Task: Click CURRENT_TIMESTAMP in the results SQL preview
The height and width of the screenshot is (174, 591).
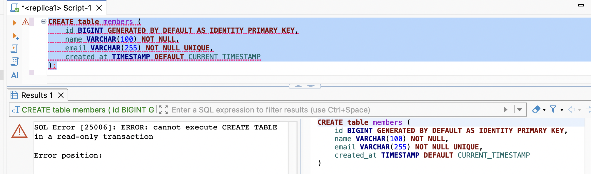Action: click(x=494, y=155)
